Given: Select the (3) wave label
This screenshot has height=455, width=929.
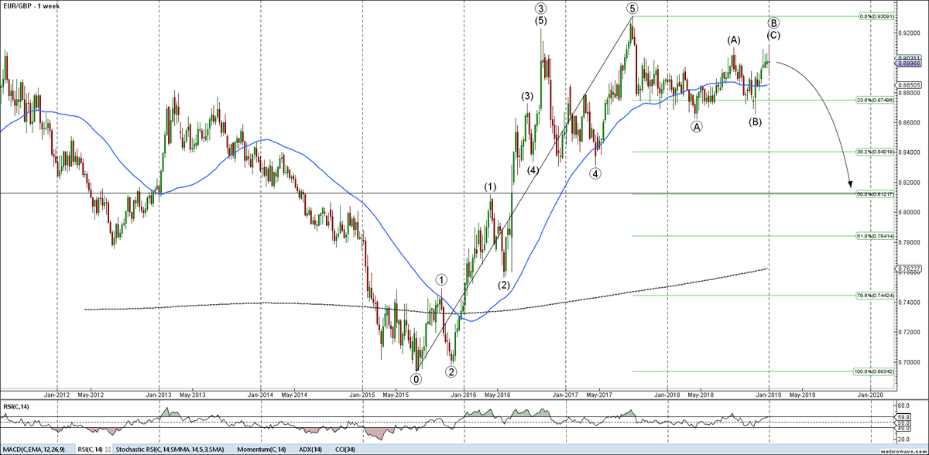Looking at the screenshot, I should click(x=526, y=96).
